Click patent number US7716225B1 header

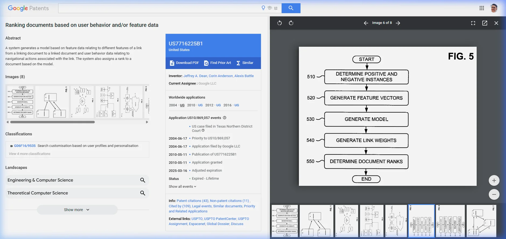pyautogui.click(x=186, y=44)
